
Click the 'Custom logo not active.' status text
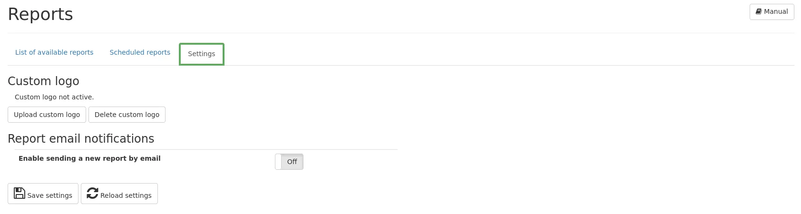click(54, 97)
